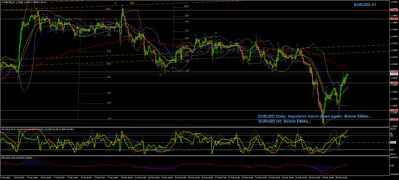Click the 0.003927 value on MACD scale
This screenshot has width=399, height=180.
(394, 158)
